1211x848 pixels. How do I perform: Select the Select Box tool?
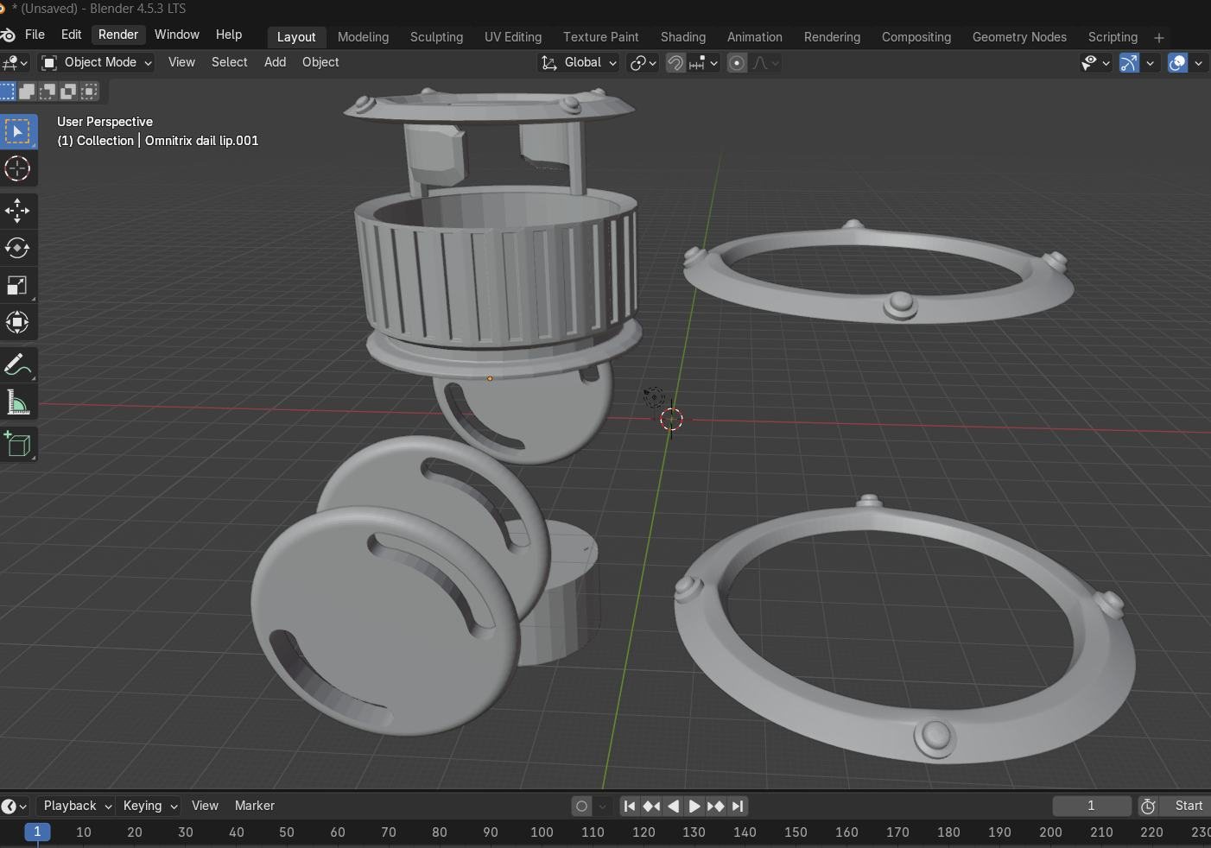pyautogui.click(x=17, y=132)
